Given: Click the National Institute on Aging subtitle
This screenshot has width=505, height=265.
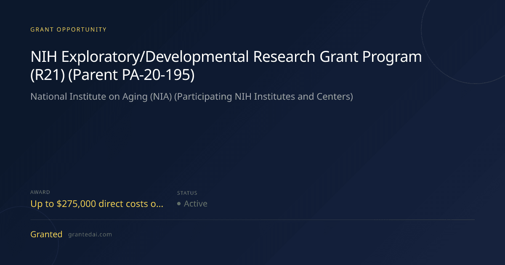Looking at the screenshot, I should pyautogui.click(x=191, y=97).
